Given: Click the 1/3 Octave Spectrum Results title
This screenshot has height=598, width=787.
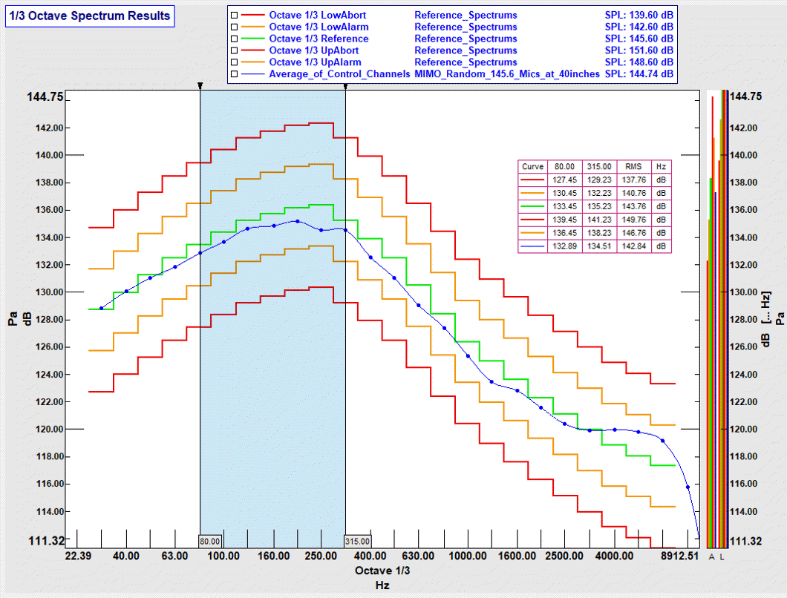Looking at the screenshot, I should tap(89, 16).
